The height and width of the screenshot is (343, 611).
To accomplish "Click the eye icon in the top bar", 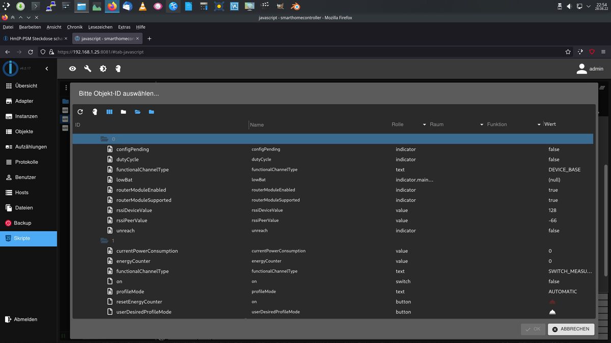I will click(x=73, y=69).
